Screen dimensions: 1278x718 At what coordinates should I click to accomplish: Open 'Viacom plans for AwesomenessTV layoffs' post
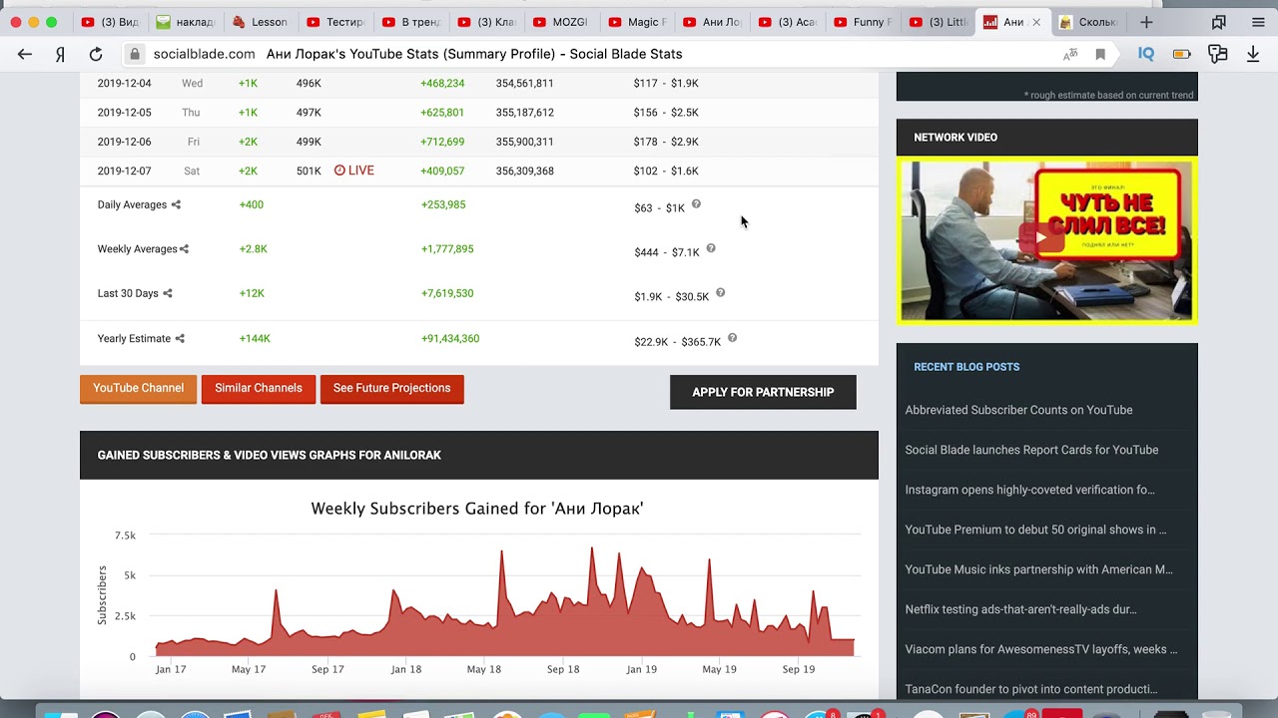click(x=1041, y=649)
